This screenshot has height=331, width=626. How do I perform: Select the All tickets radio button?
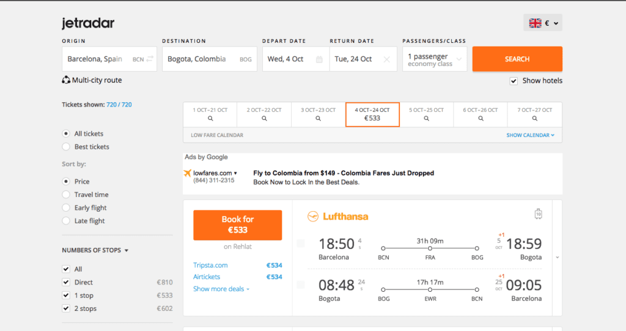(x=66, y=133)
